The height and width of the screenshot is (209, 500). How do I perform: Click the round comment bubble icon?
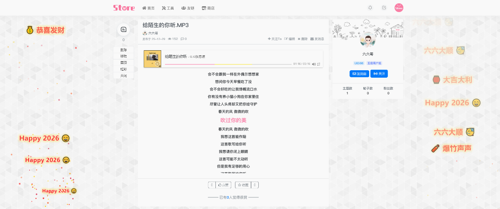(x=123, y=30)
